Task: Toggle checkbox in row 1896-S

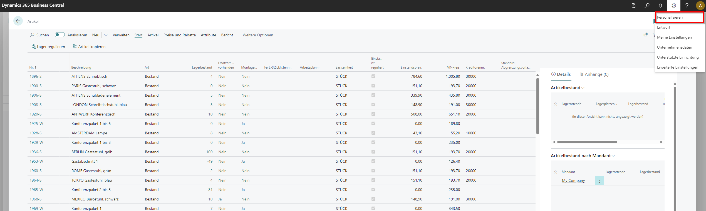Action: tap(373, 76)
